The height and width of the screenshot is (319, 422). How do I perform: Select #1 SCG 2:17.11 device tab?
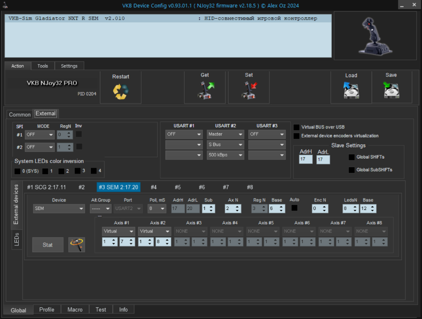coord(46,187)
